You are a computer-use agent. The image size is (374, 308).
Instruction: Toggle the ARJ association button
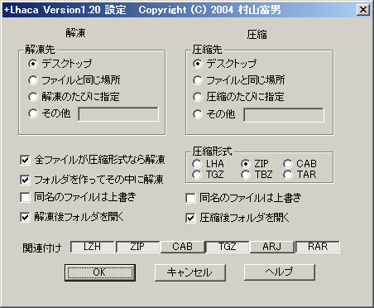click(272, 247)
